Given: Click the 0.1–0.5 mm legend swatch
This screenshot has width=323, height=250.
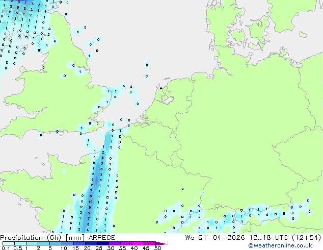Looking at the screenshot, I should point(9,243).
